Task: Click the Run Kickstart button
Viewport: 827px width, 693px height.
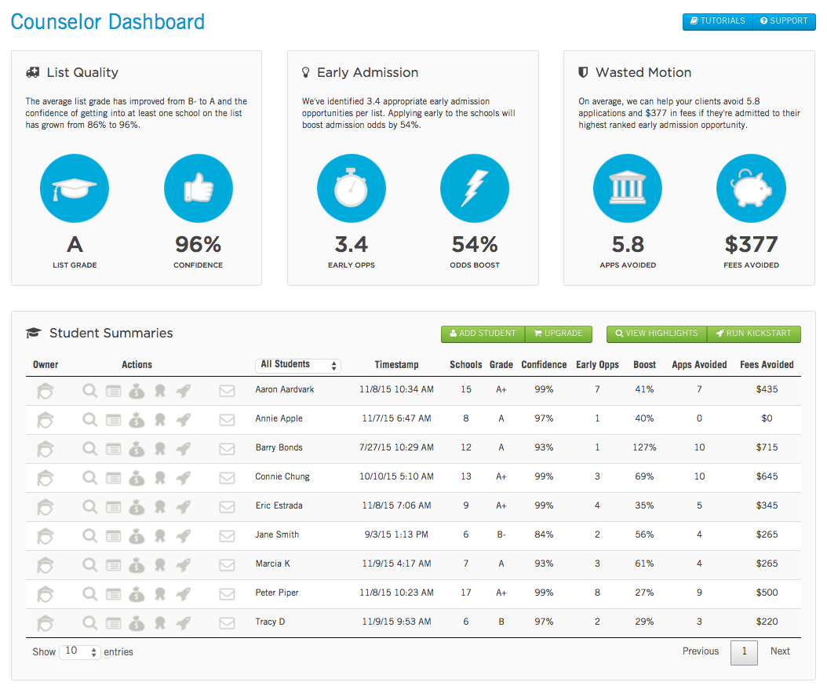Action: click(754, 334)
